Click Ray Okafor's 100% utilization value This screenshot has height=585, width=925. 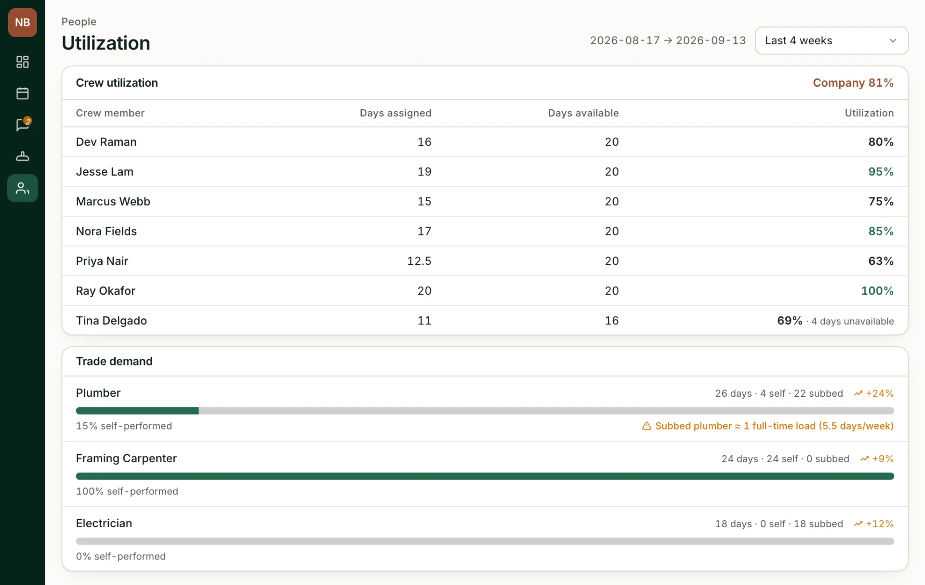coord(877,291)
